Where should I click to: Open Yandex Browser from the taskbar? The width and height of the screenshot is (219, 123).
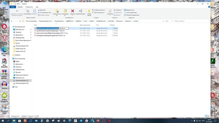pos(87,121)
